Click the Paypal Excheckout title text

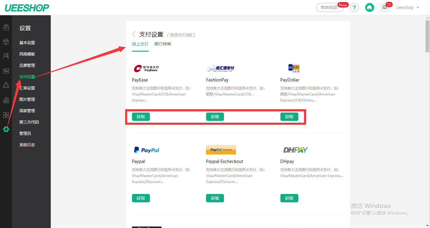(225, 161)
